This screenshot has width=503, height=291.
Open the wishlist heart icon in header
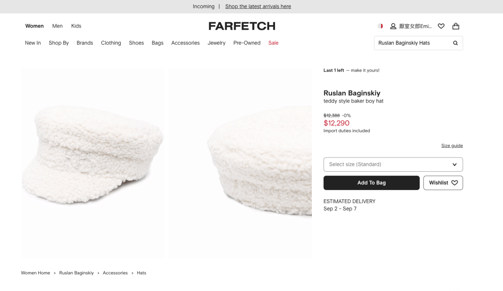coord(441,26)
